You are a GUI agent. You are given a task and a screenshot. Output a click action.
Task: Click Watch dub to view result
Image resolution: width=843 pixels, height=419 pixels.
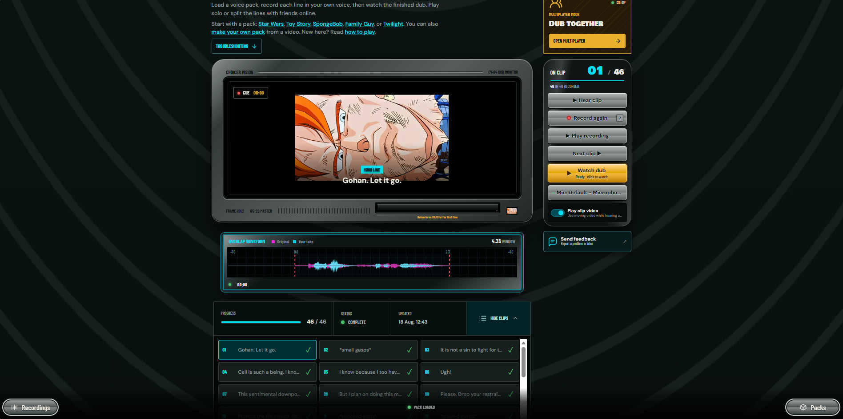587,173
